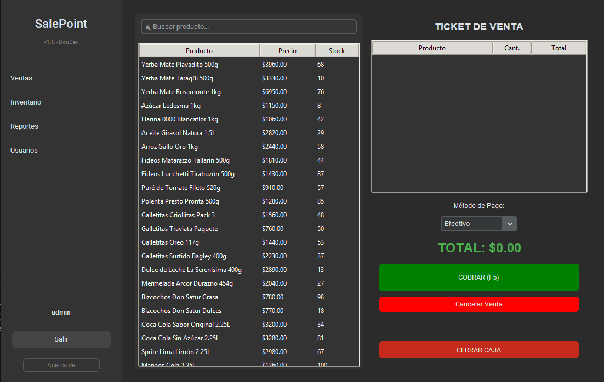
Task: Click the Salir logout button
Action: (61, 339)
